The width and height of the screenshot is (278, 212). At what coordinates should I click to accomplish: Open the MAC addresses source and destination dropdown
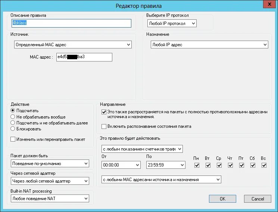[161, 180]
